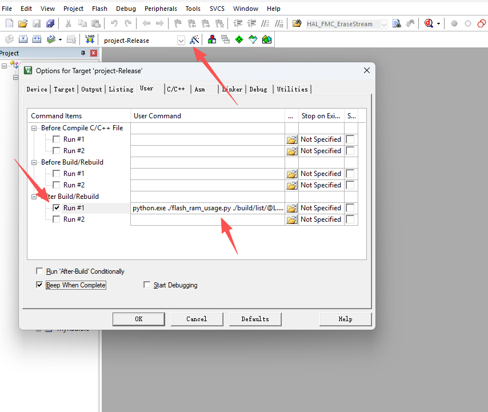Click the Cancel button
Screen dimensions: 488x412
point(197,319)
